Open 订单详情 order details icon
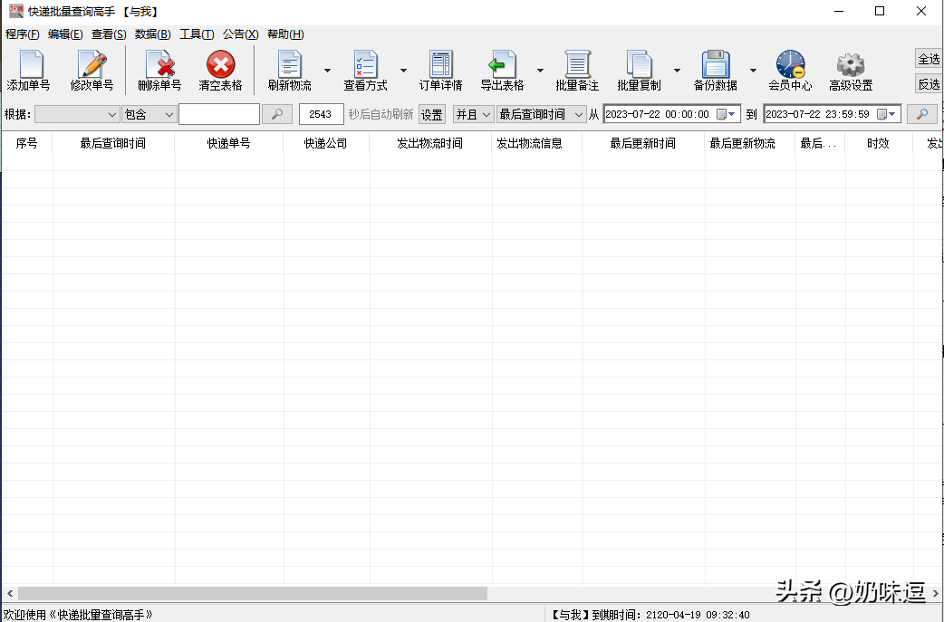 tap(440, 66)
